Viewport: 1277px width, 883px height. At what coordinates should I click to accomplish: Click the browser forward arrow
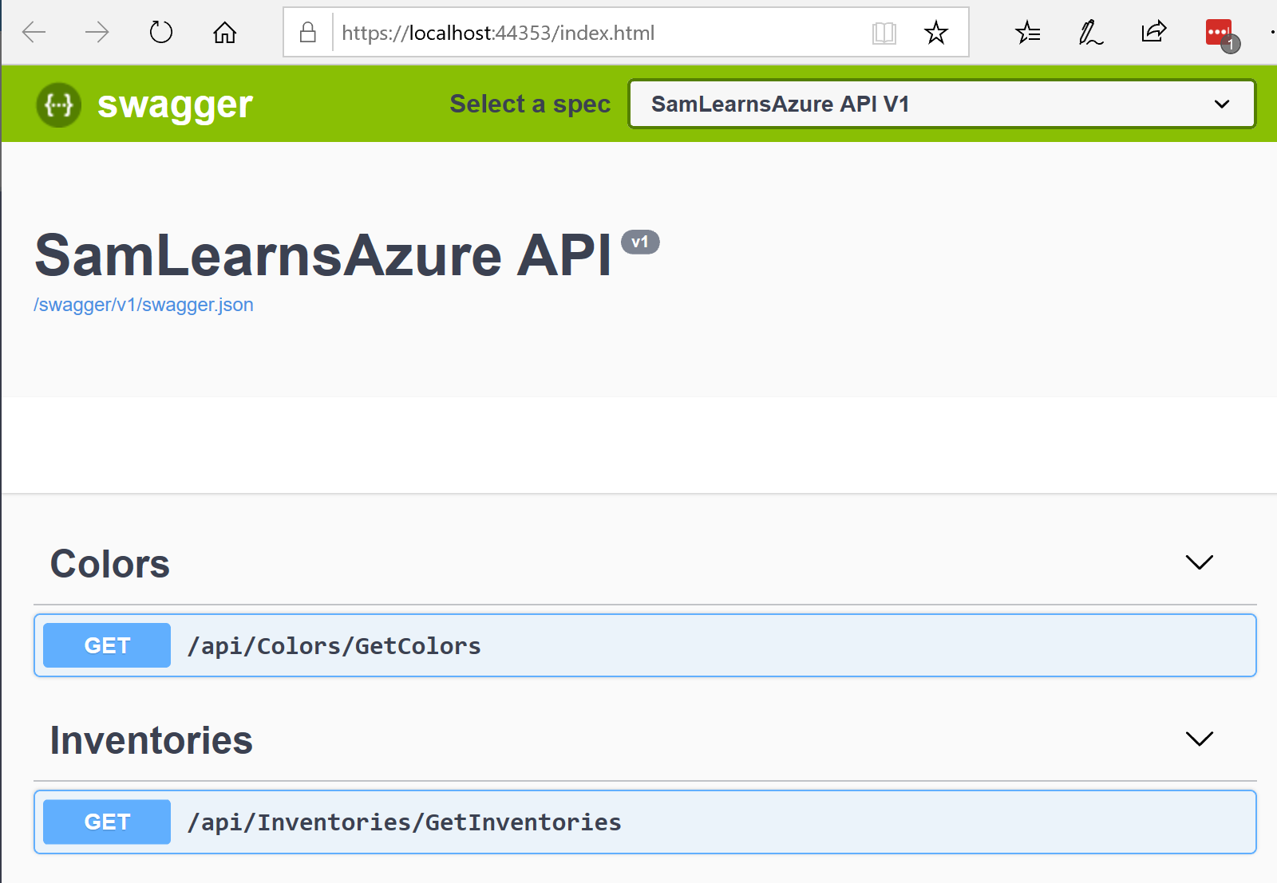[97, 33]
